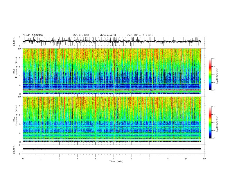Viewport: 230px width, 178px height.
Task: Click the time axis tick label "8"
Action: (x=168, y=159)
